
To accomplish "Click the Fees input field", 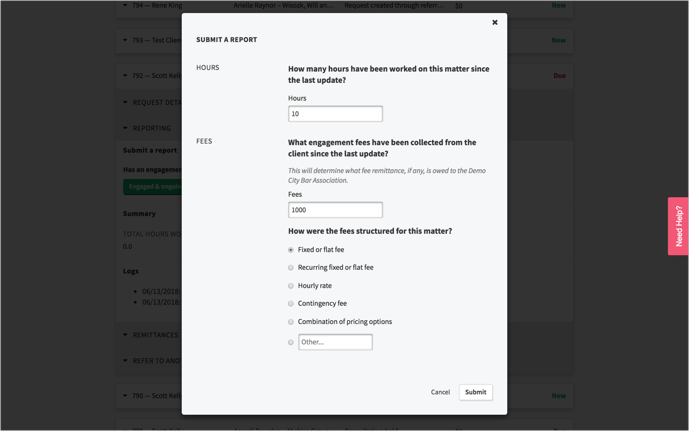I will [x=335, y=210].
